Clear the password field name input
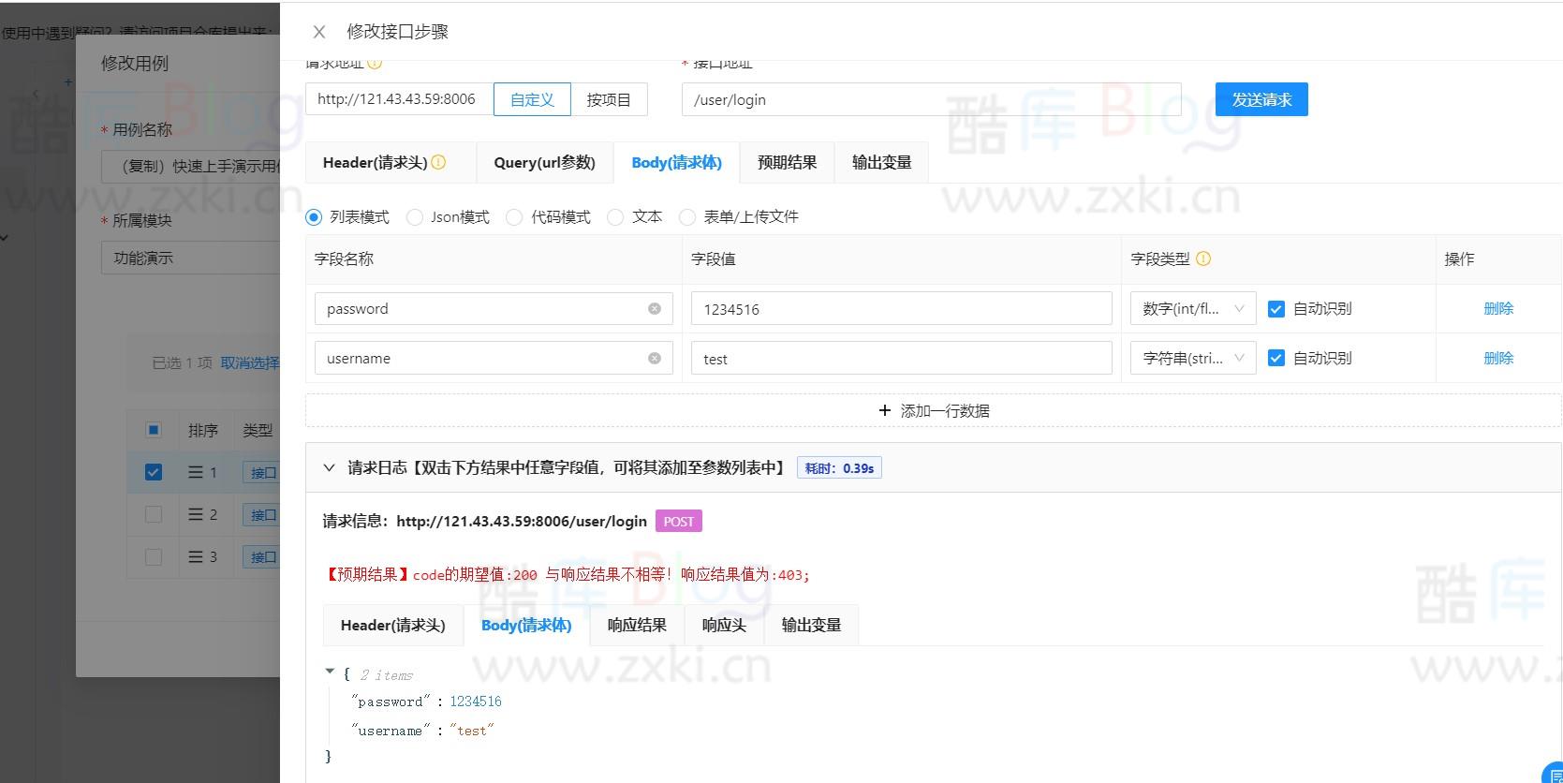The height and width of the screenshot is (783, 1563). (655, 308)
